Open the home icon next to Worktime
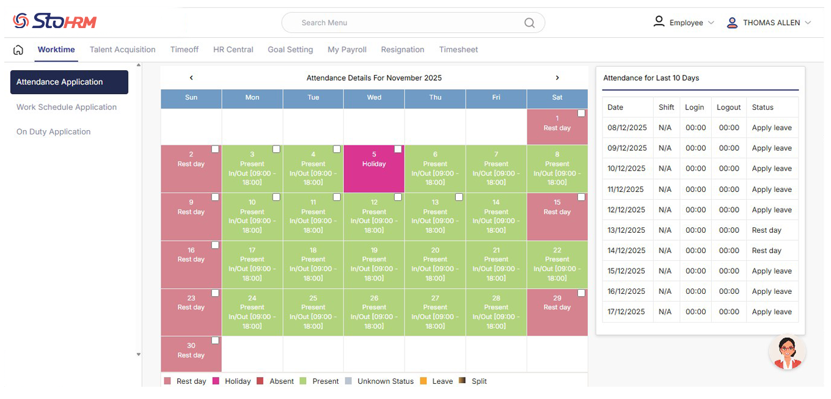 (x=18, y=49)
